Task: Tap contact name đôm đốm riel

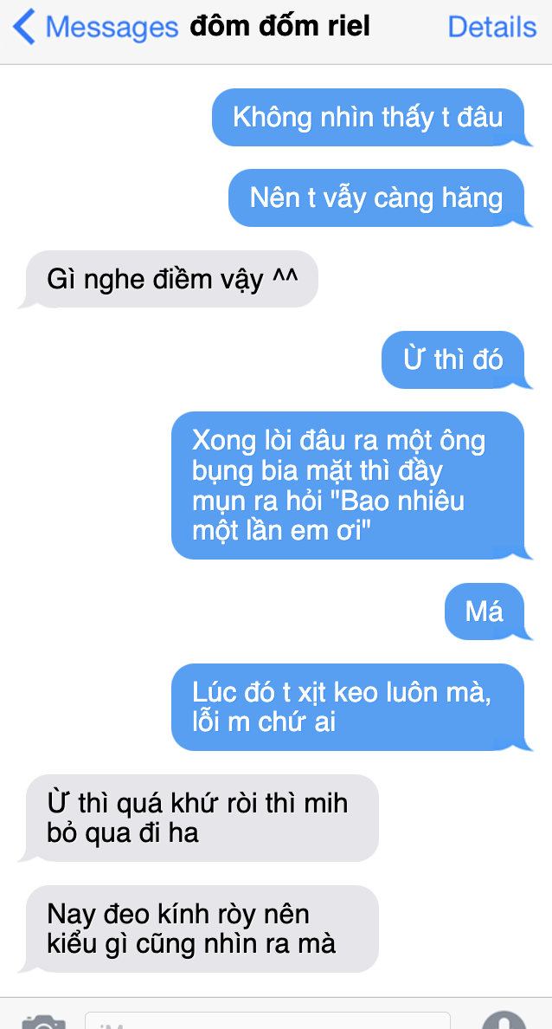Action: pyautogui.click(x=280, y=27)
